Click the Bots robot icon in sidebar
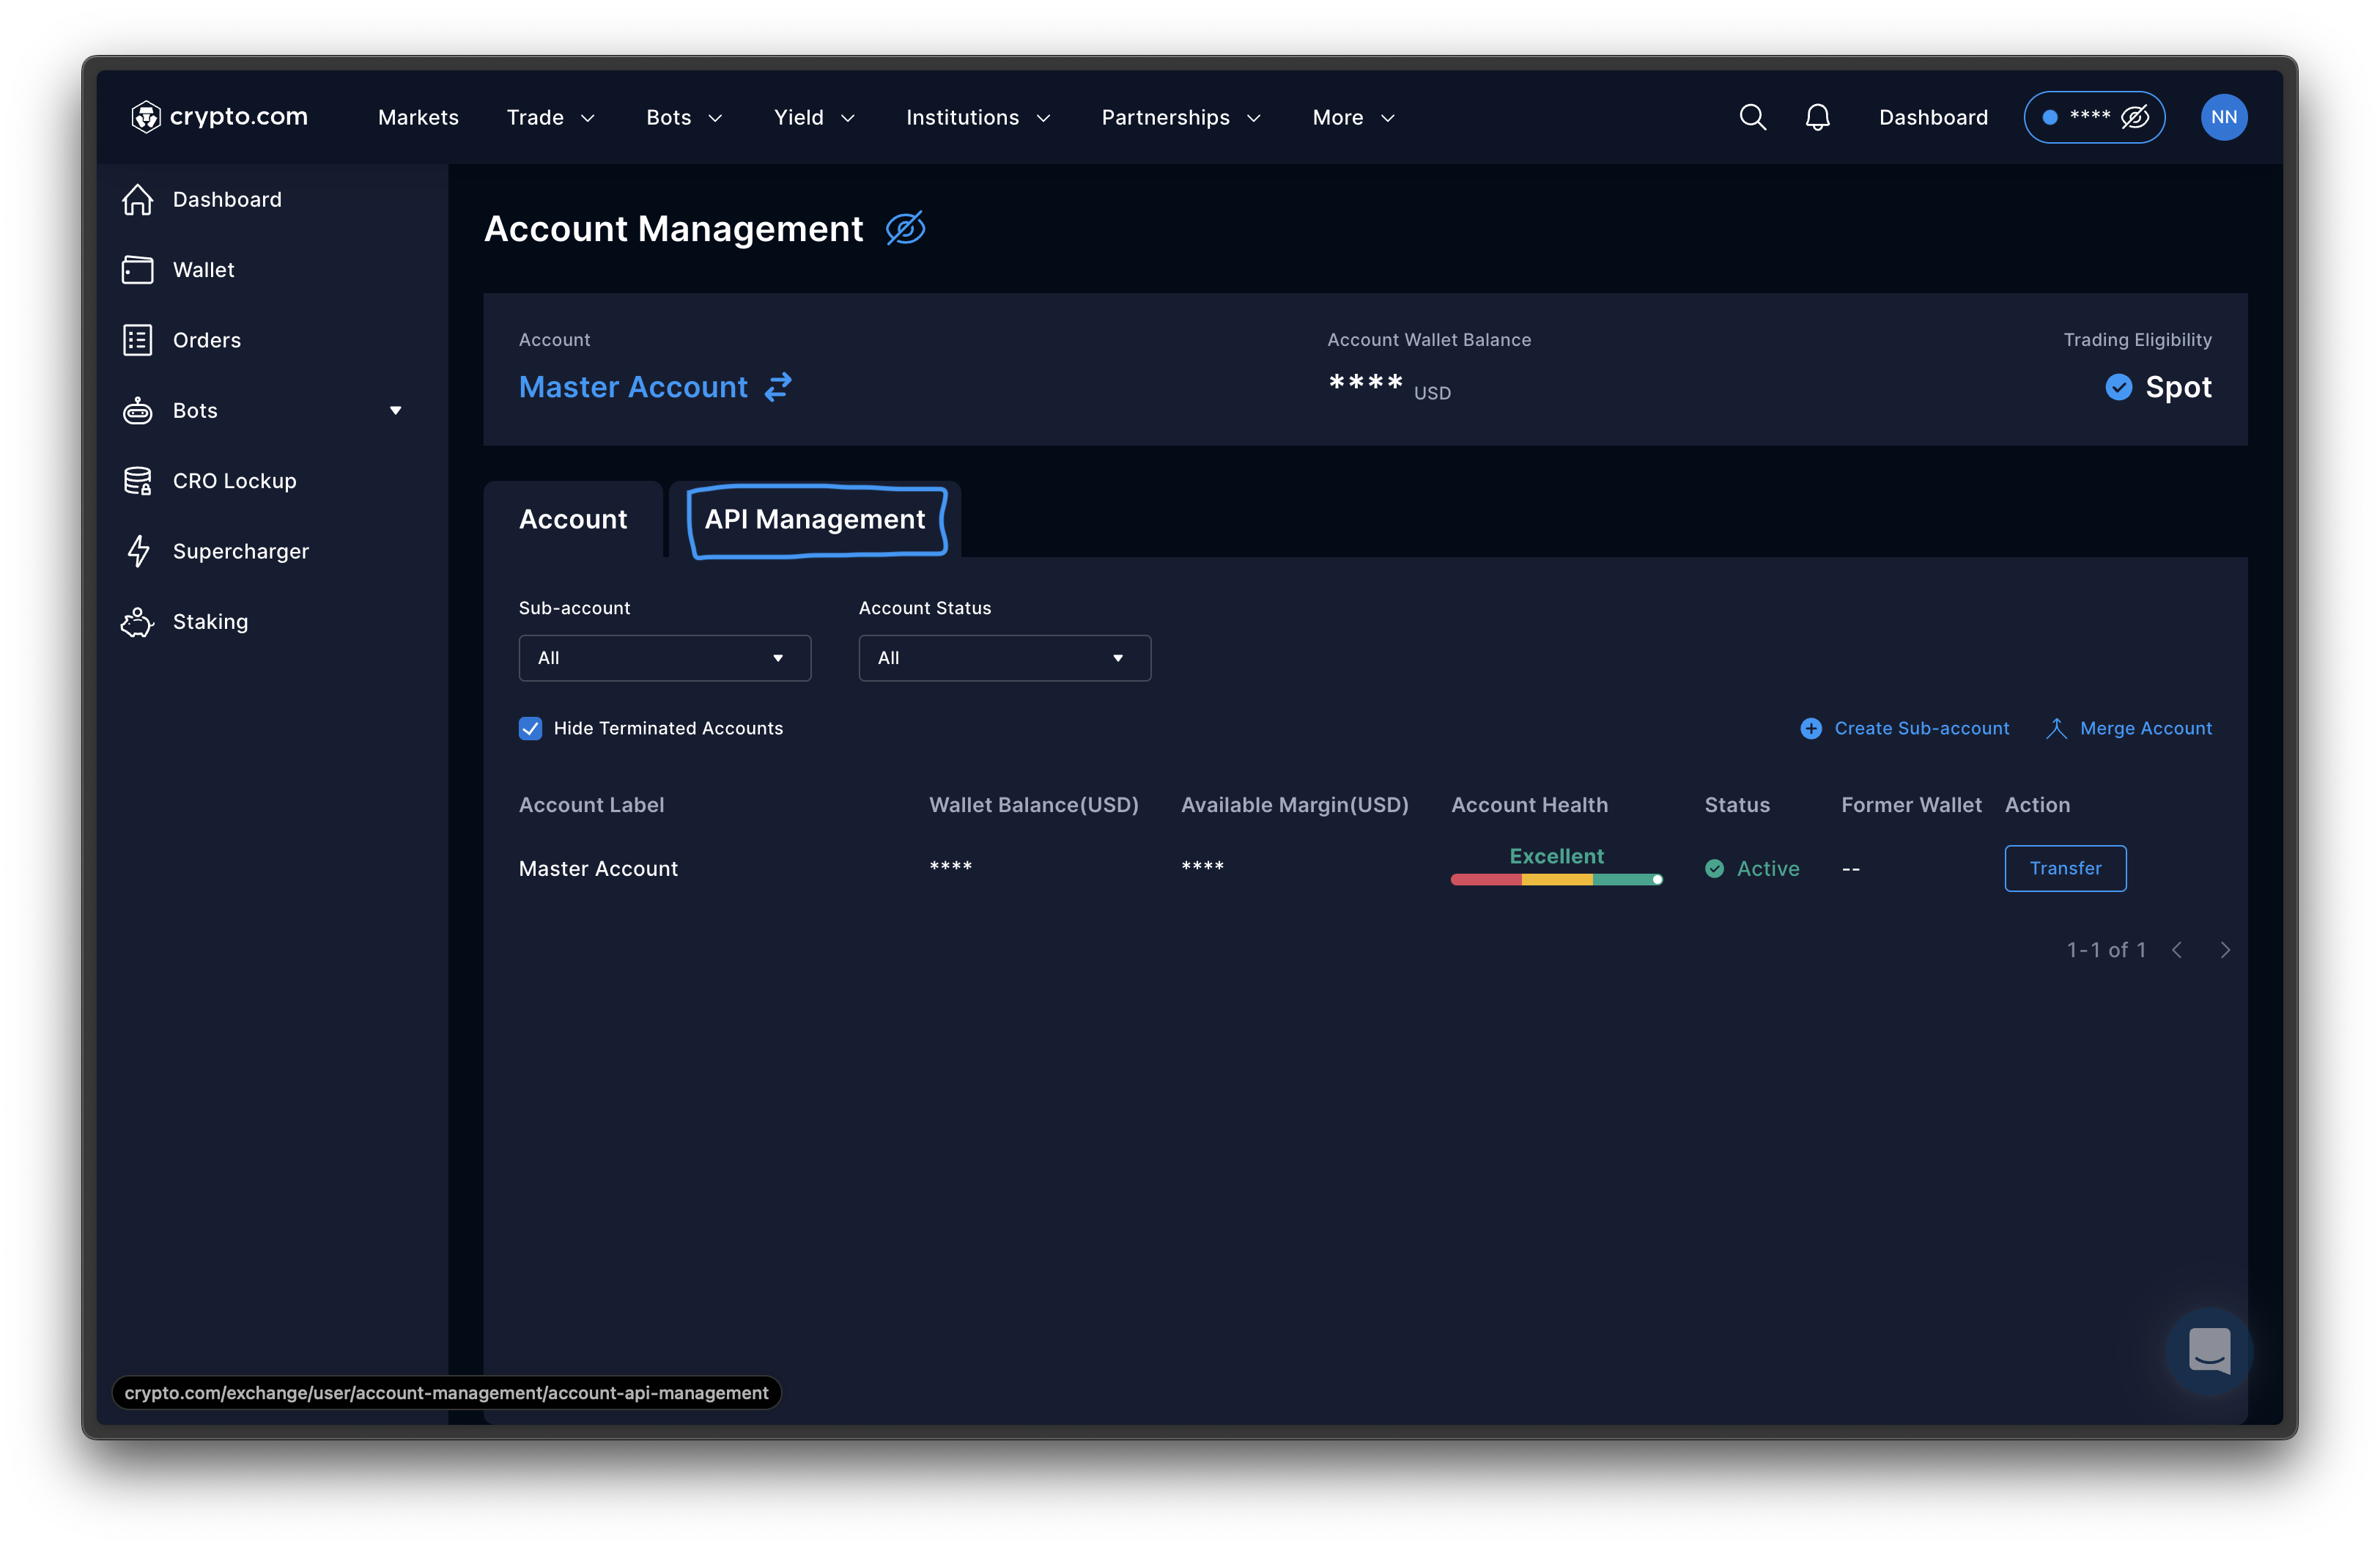This screenshot has height=1548, width=2380. (x=138, y=410)
